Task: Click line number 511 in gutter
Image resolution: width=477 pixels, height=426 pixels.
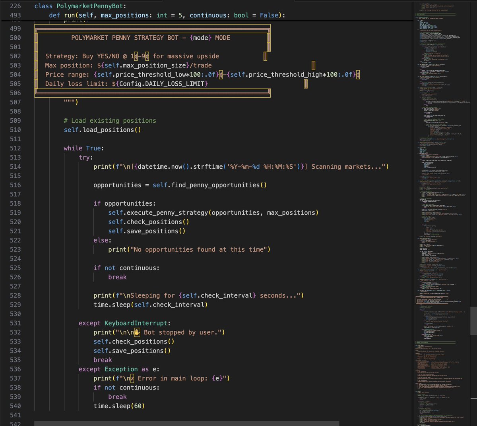Action: pos(16,139)
